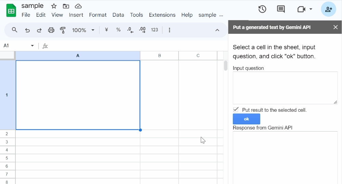342x184 pixels.
Task: Open the Name box dropdown arrow
Action: 32,46
